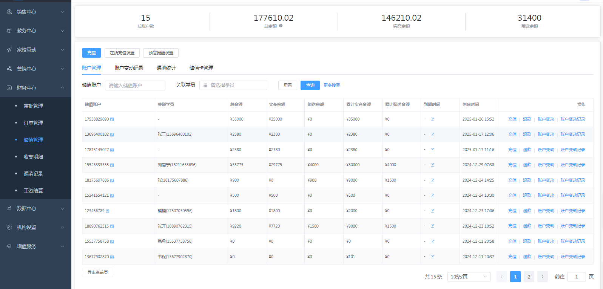Click 退款 for account 17538829090

coord(527,119)
